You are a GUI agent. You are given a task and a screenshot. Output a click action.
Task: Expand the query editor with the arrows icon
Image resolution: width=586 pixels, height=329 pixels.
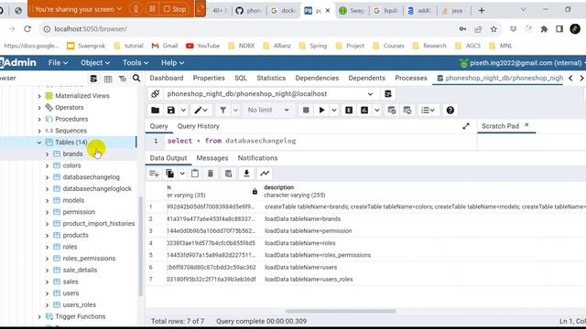pyautogui.click(x=466, y=126)
